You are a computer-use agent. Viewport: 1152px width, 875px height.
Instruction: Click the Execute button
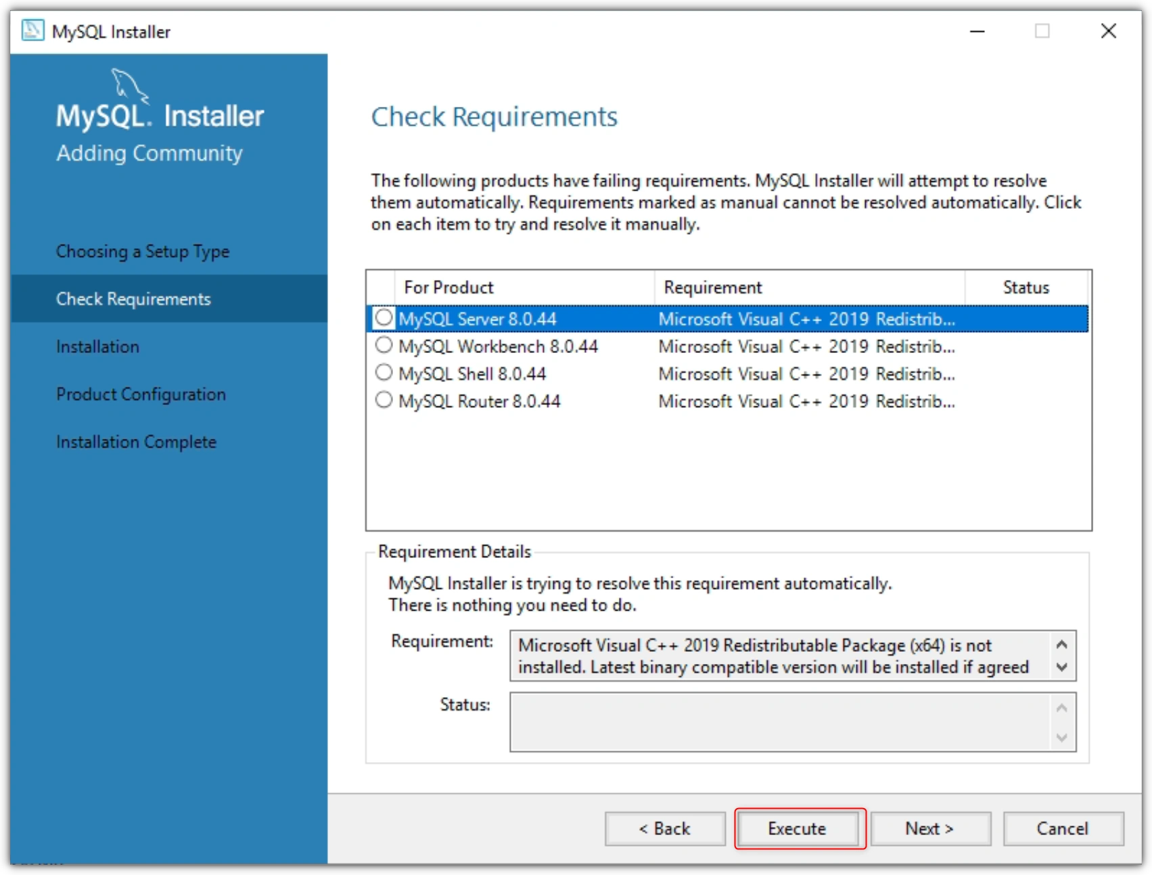coord(797,828)
